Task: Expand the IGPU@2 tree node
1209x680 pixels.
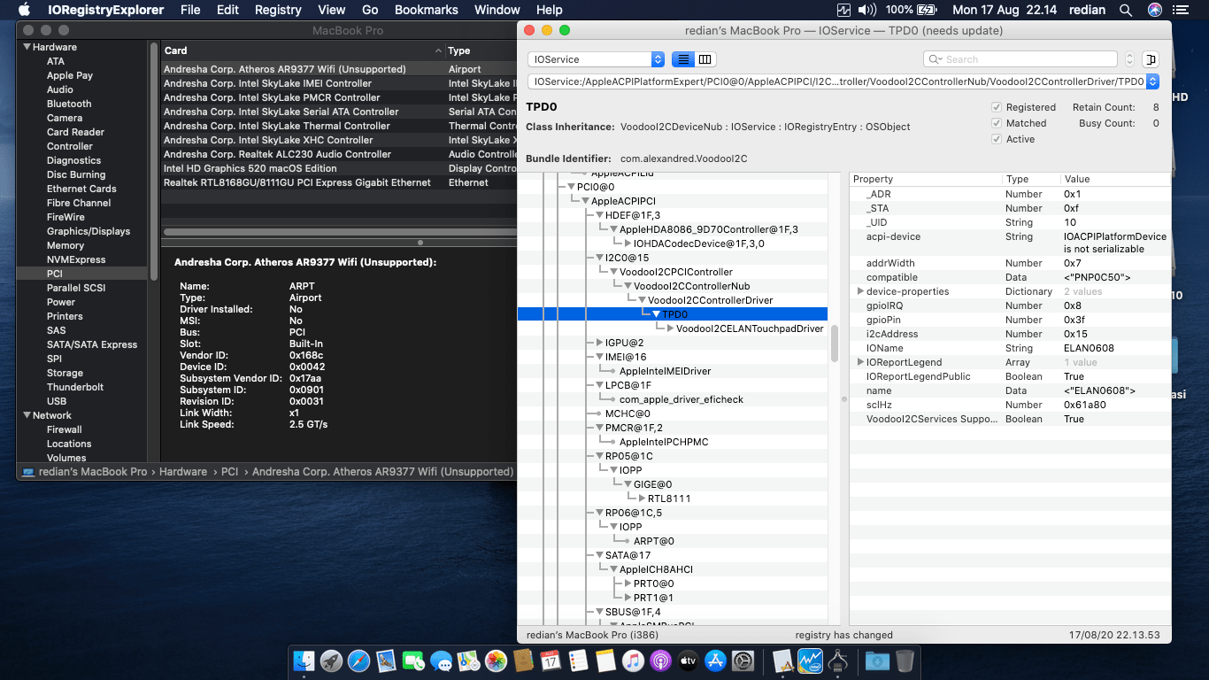Action: [599, 343]
